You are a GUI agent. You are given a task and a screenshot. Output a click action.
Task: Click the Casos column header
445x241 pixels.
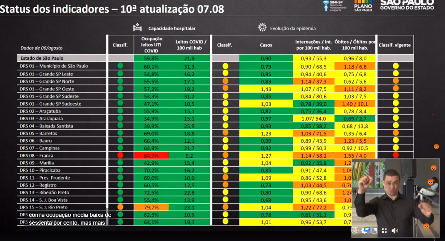click(266, 45)
